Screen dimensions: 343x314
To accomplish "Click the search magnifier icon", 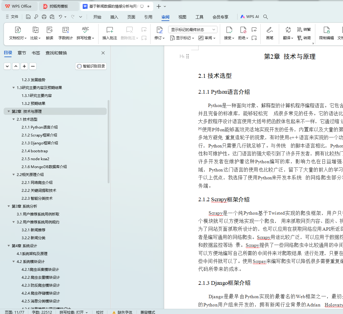I will click(x=265, y=17).
